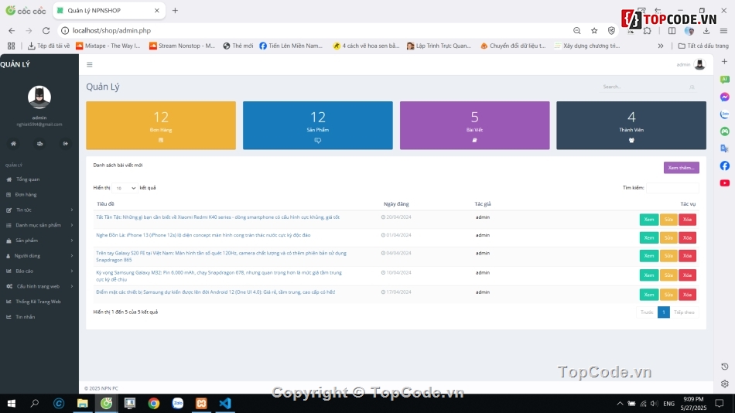Click the Bài Viết card icon
This screenshot has width=735, height=413.
[474, 140]
